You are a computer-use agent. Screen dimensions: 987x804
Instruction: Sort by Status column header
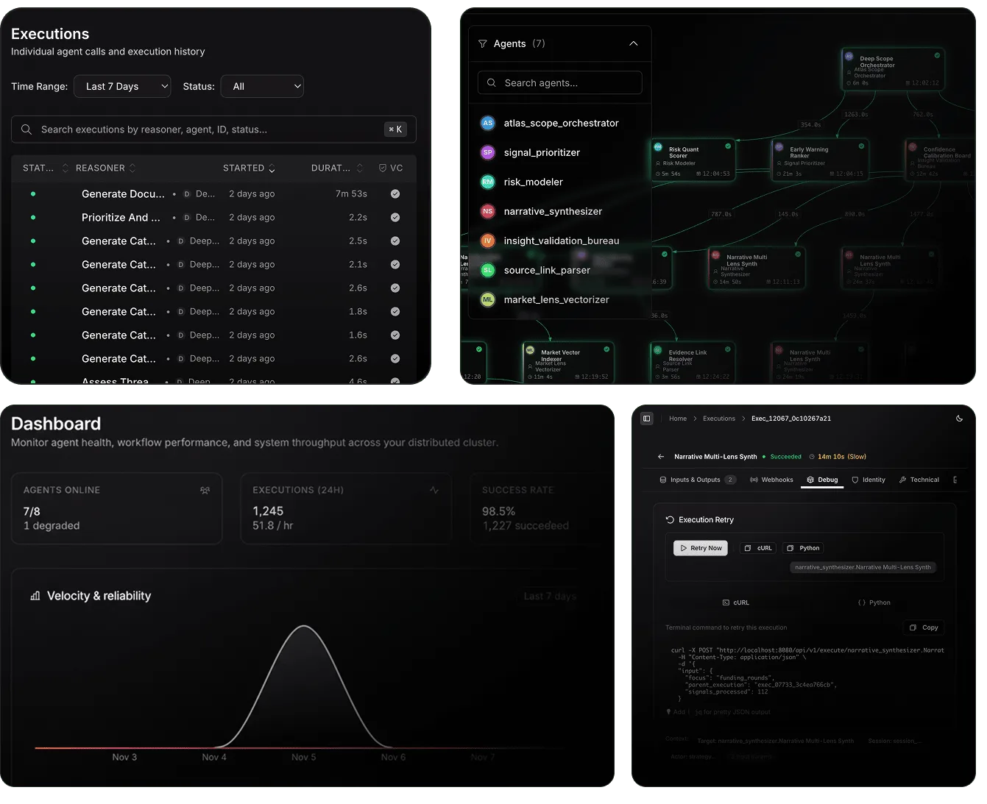[45, 168]
